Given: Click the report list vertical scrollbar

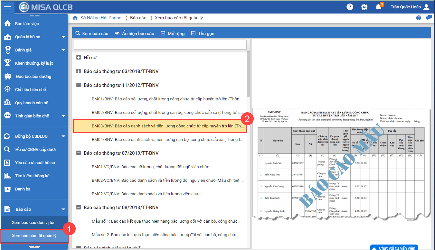Looking at the screenshot, I should 248,74.
